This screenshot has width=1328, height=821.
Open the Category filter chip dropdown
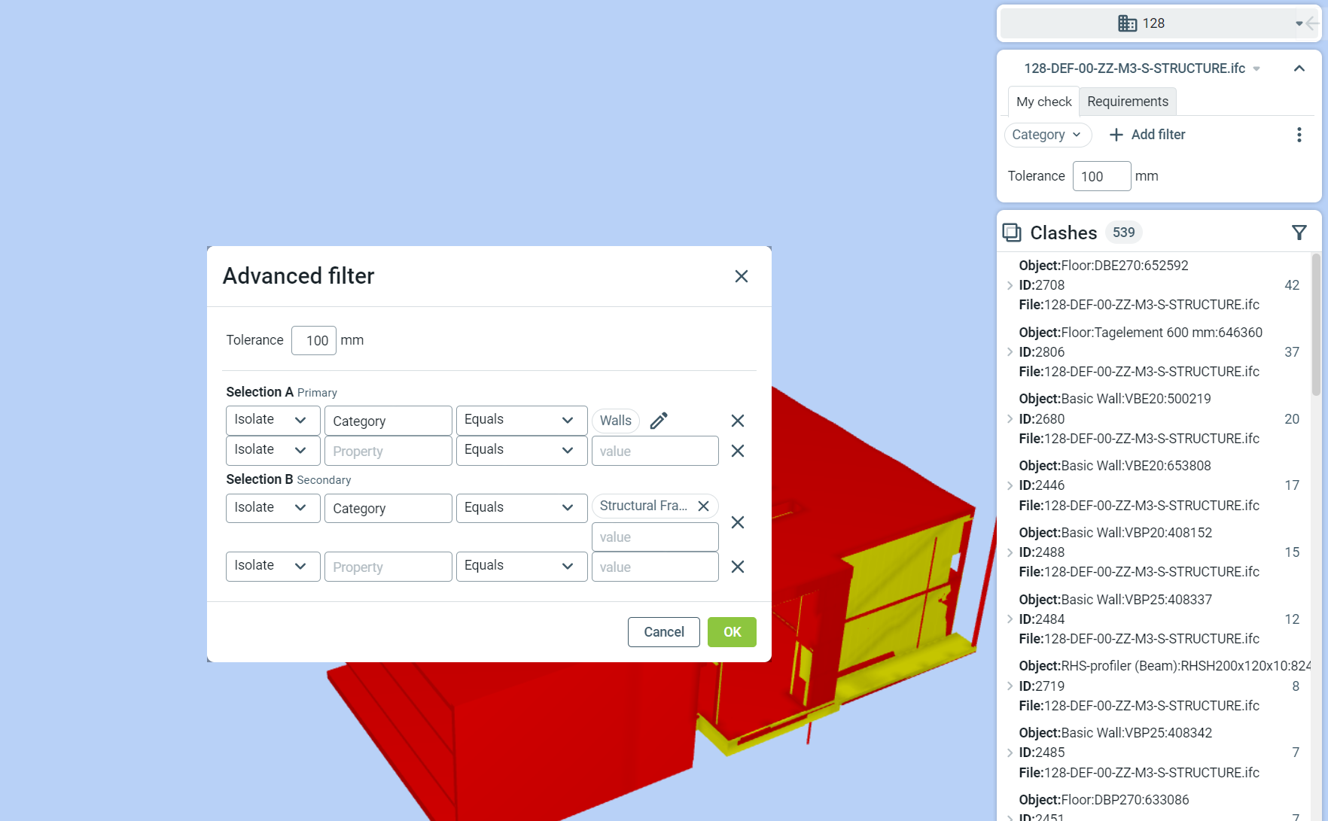point(1047,135)
